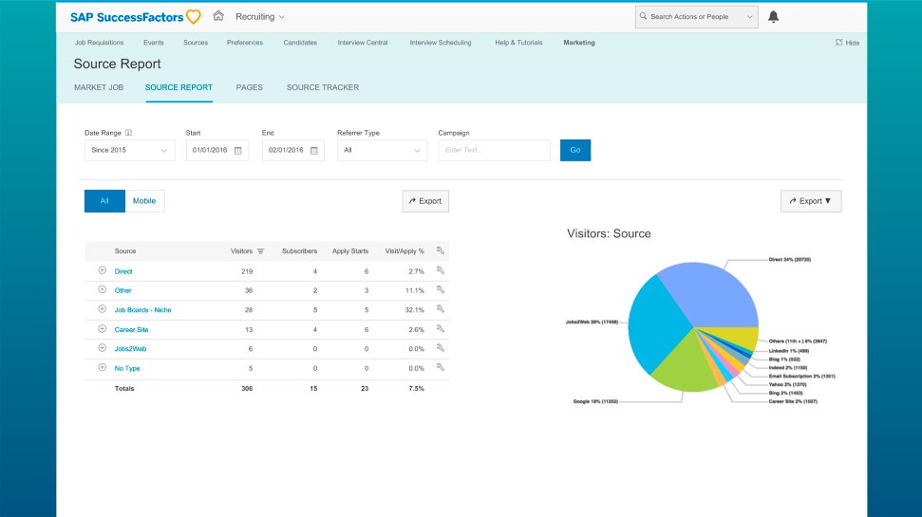
Task: Click wrench icon in Job Boards row
Action: [x=441, y=310]
